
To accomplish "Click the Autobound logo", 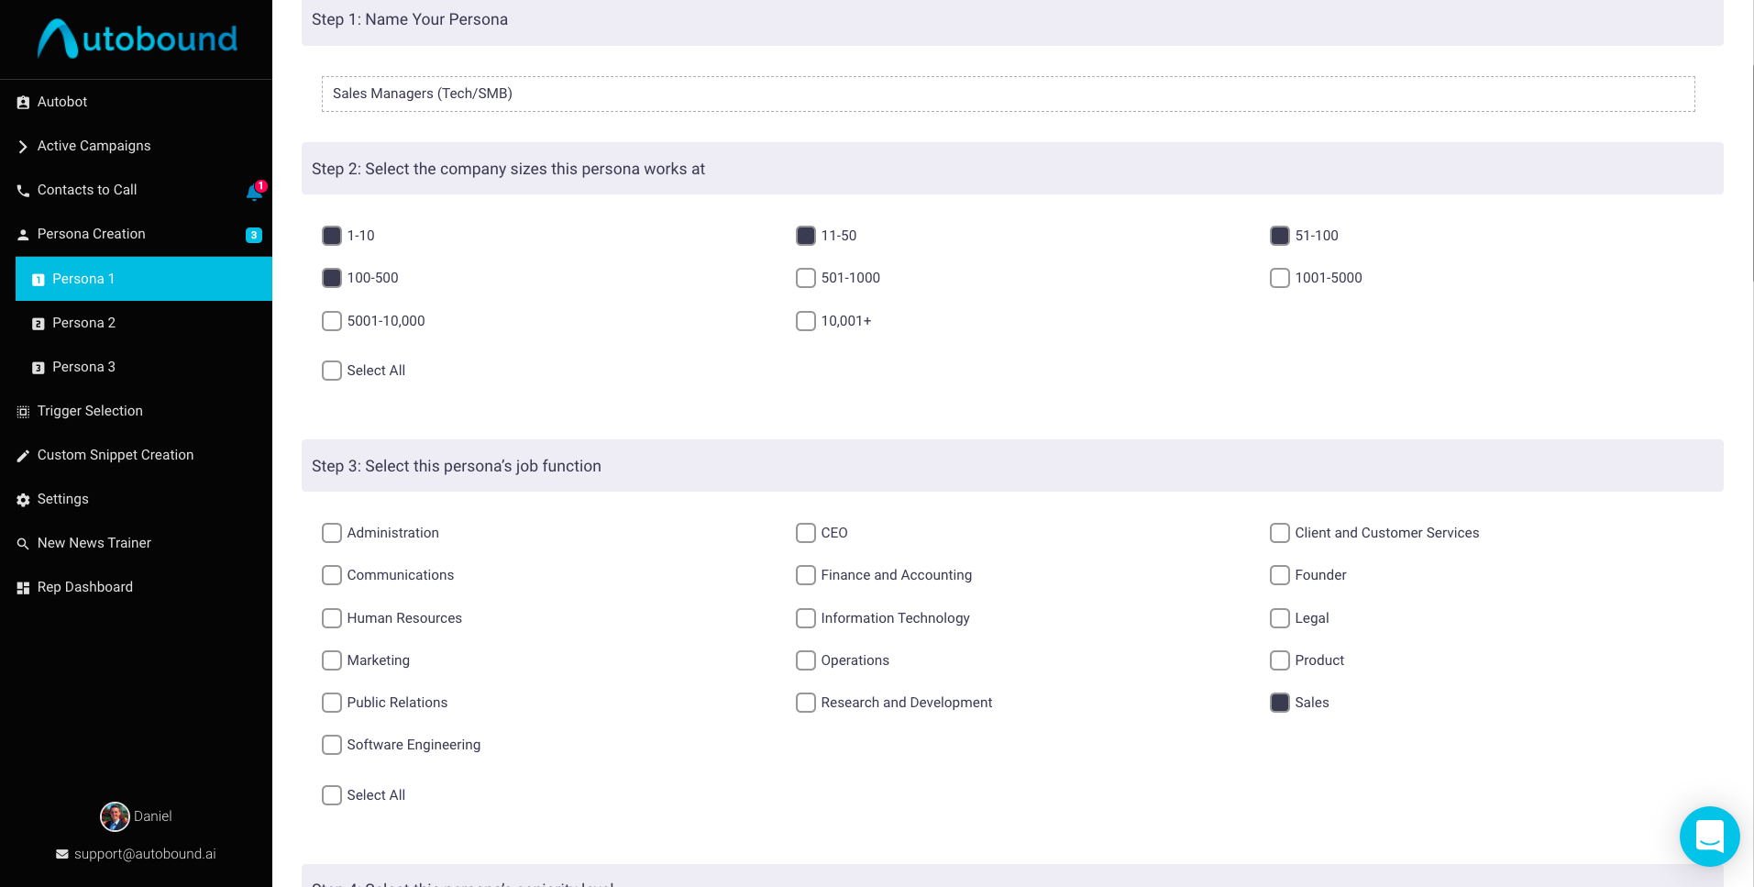I will (138, 39).
